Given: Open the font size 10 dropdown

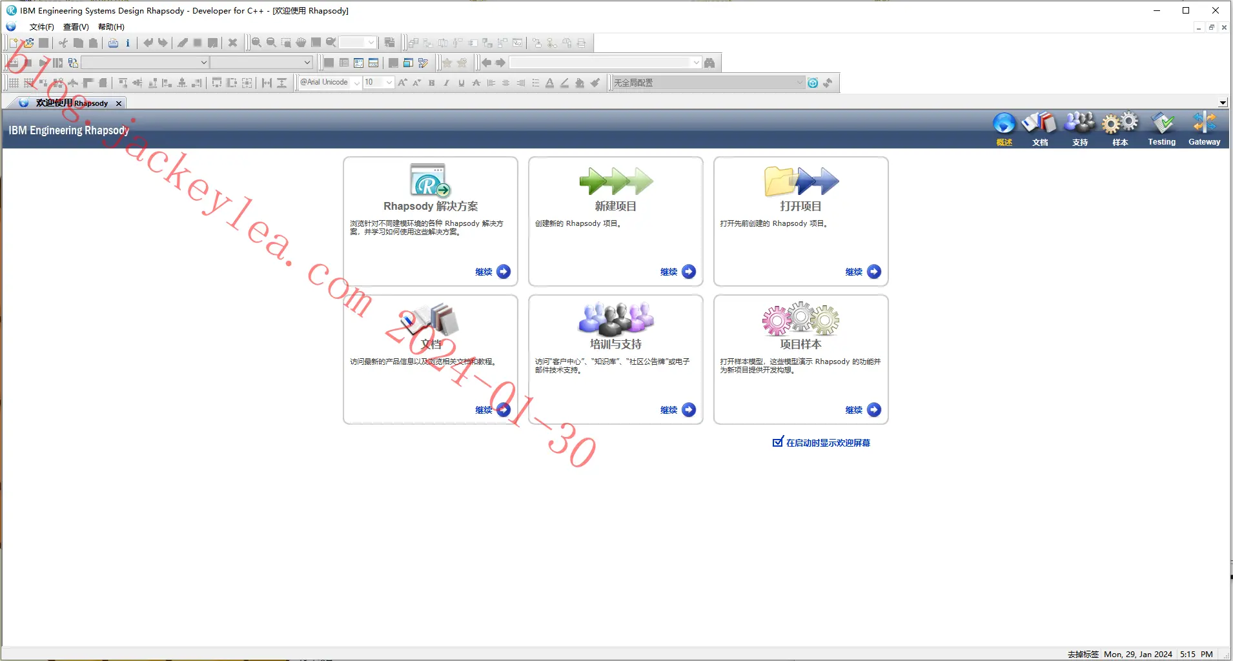Looking at the screenshot, I should (389, 83).
